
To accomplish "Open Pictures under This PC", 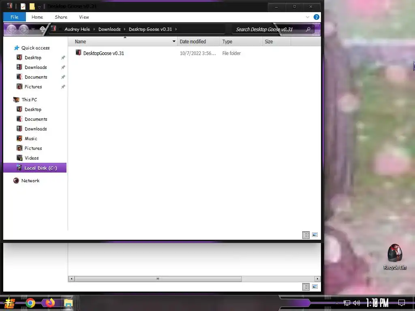I will [33, 148].
